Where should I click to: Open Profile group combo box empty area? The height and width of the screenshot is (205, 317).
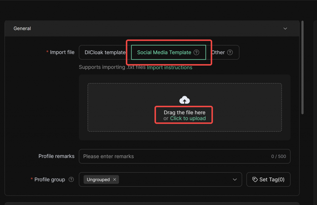click(173, 180)
